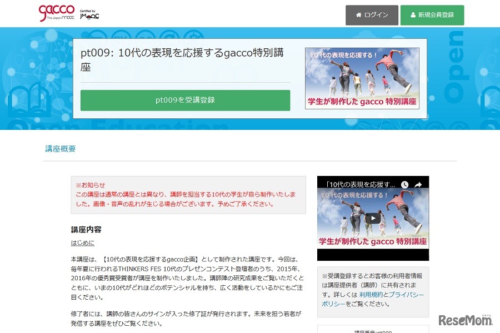Click the 新規会員登録 button
This screenshot has height=333, width=500.
click(432, 16)
